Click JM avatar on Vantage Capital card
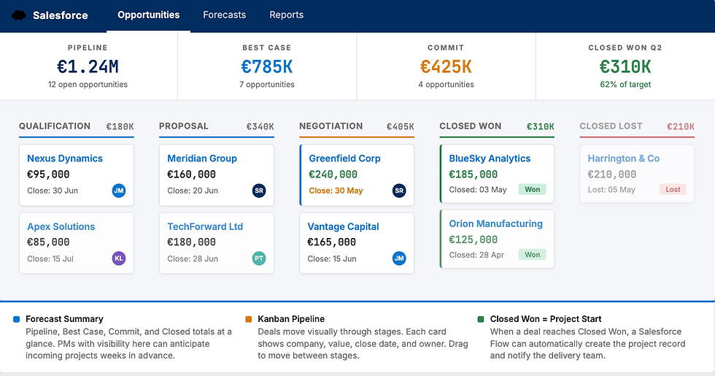Viewport: 715px width, 376px height. coord(399,258)
